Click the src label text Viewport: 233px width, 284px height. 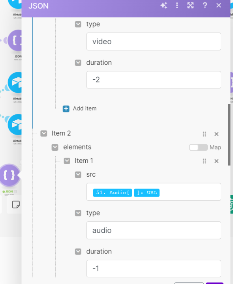91,175
